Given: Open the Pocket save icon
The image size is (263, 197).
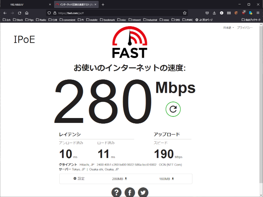Looking at the screenshot, I should [x=207, y=13].
